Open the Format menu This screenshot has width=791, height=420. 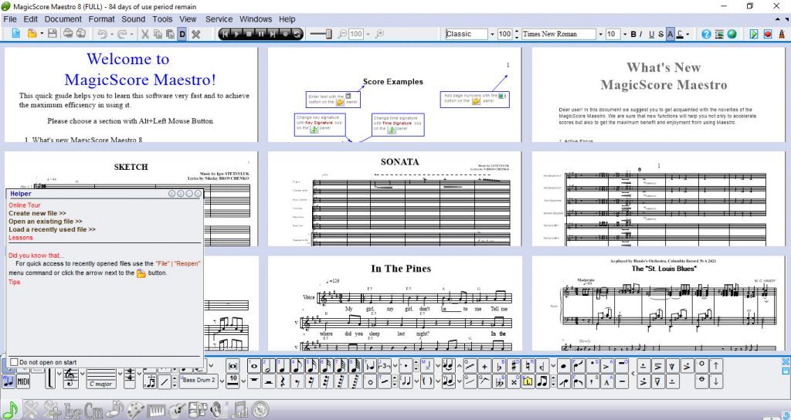coord(101,19)
